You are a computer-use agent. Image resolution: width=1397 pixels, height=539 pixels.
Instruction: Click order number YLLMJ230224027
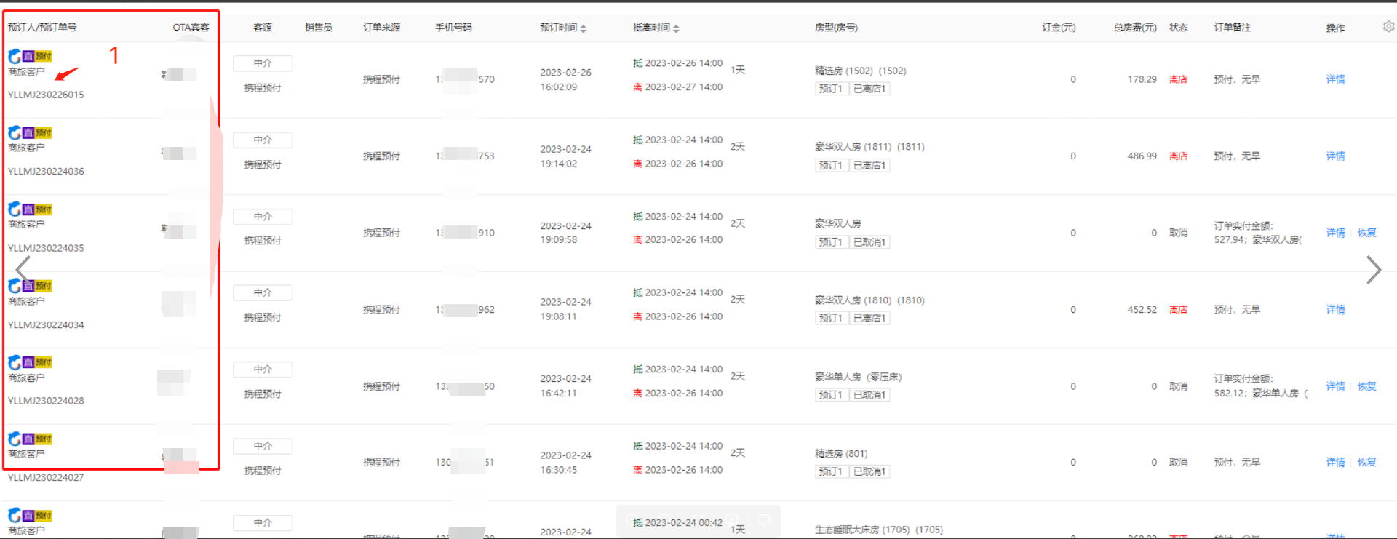coord(46,478)
